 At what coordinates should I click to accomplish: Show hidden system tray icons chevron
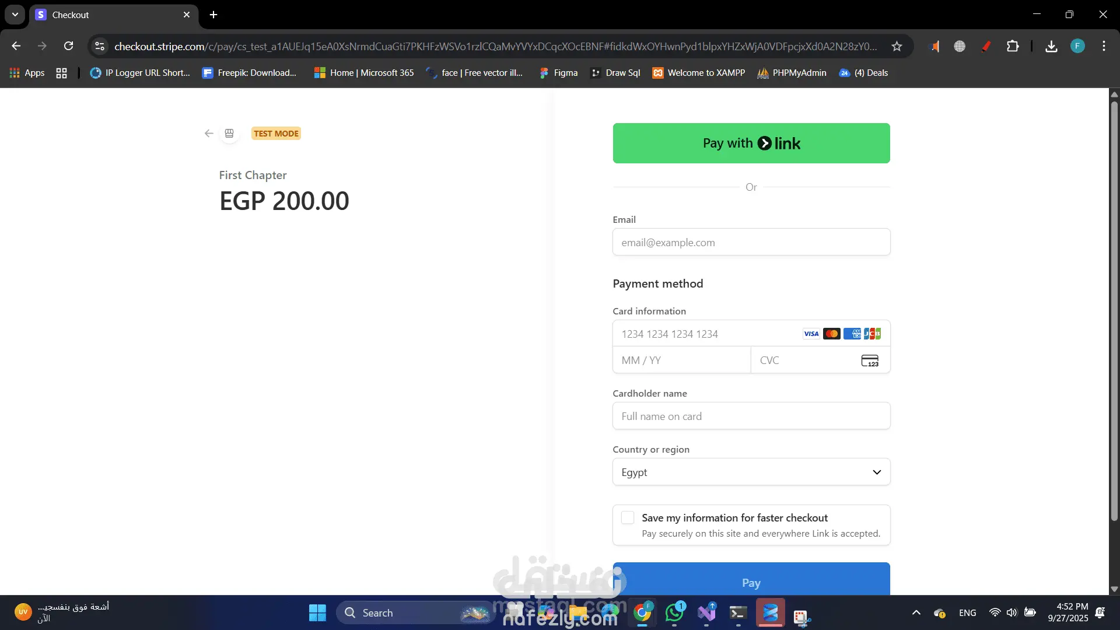pyautogui.click(x=916, y=612)
